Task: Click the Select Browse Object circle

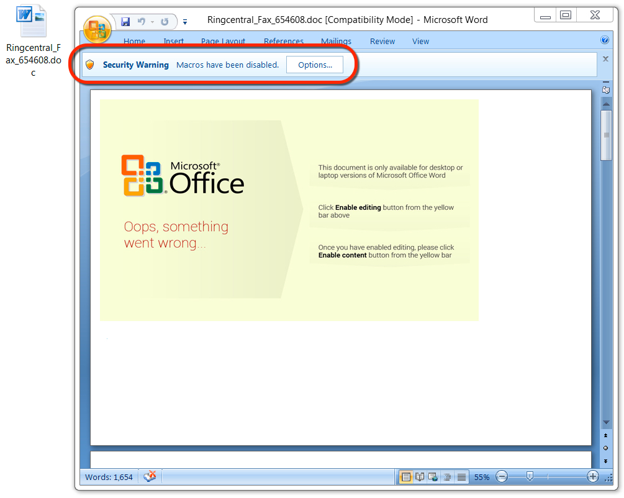Action: coord(606,448)
